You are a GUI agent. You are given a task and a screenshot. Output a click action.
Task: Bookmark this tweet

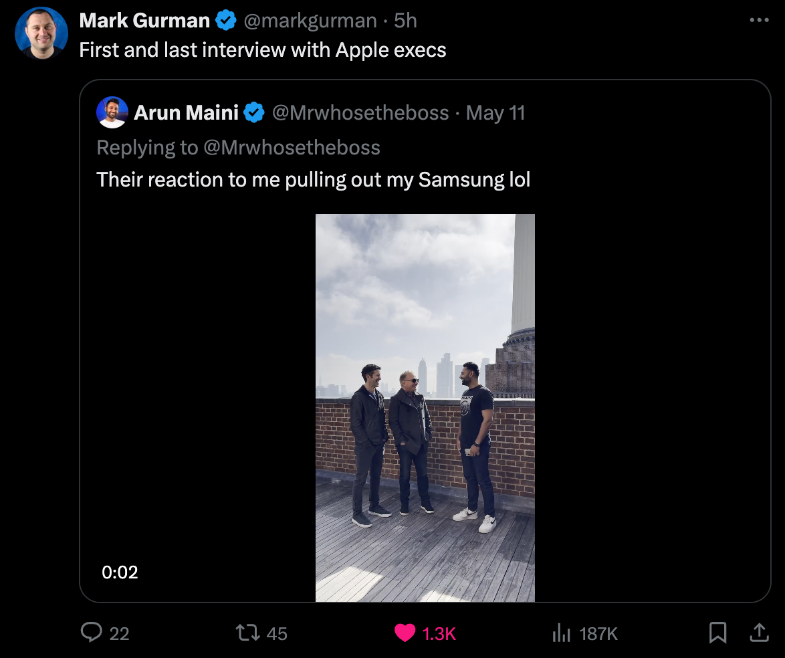[717, 633]
